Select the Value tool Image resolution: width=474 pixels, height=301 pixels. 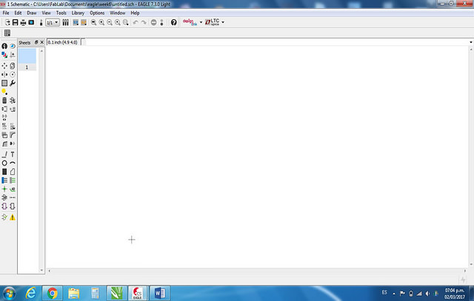tap(13, 127)
